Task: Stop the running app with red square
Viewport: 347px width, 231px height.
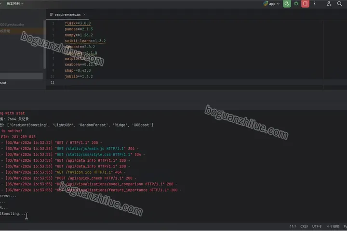Action: pyautogui.click(x=305, y=4)
